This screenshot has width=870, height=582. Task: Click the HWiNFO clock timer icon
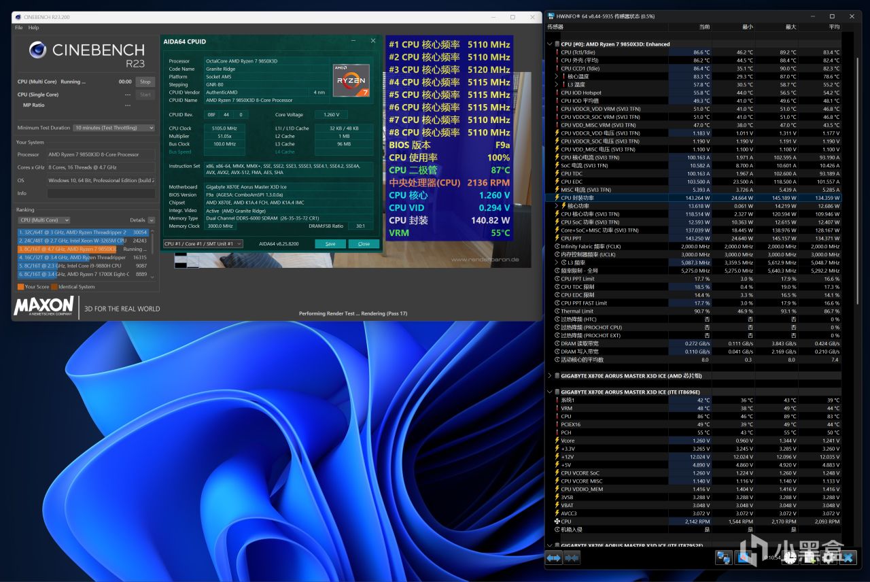click(x=790, y=558)
